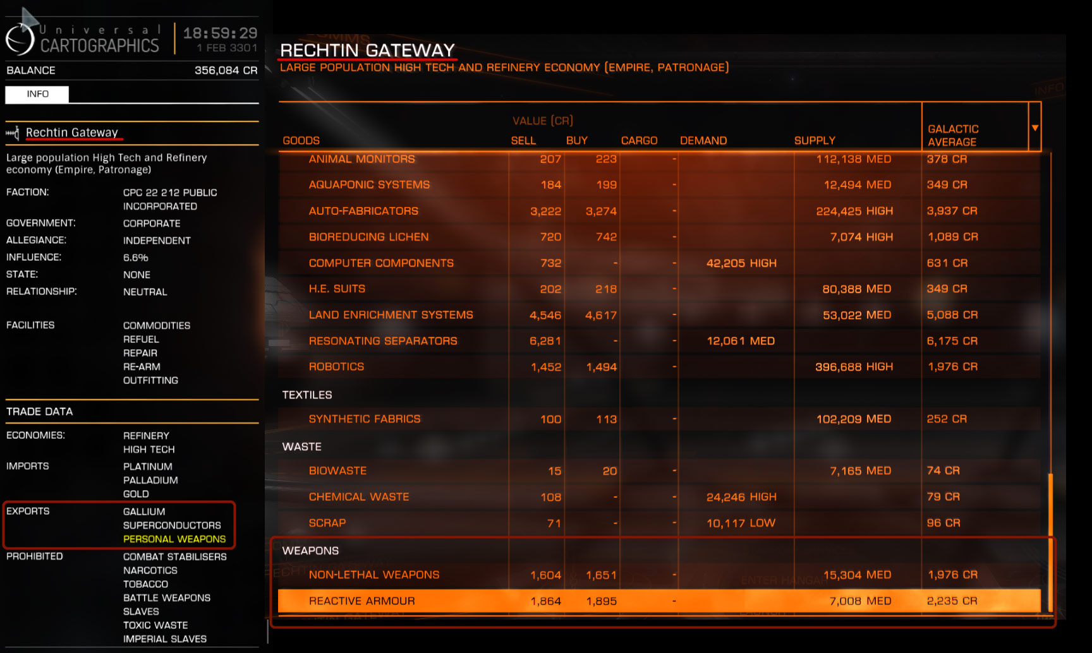Click the RECHTIN GATEWAY market title

click(367, 50)
